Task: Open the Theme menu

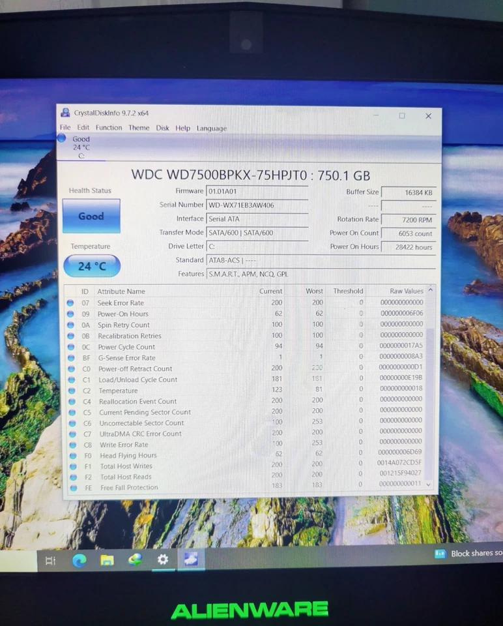Action: [x=139, y=128]
